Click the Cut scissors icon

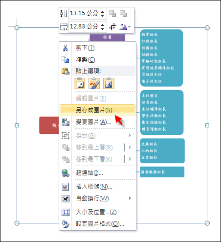tap(66, 48)
